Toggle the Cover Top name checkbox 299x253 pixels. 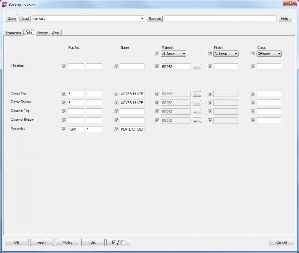116,94
